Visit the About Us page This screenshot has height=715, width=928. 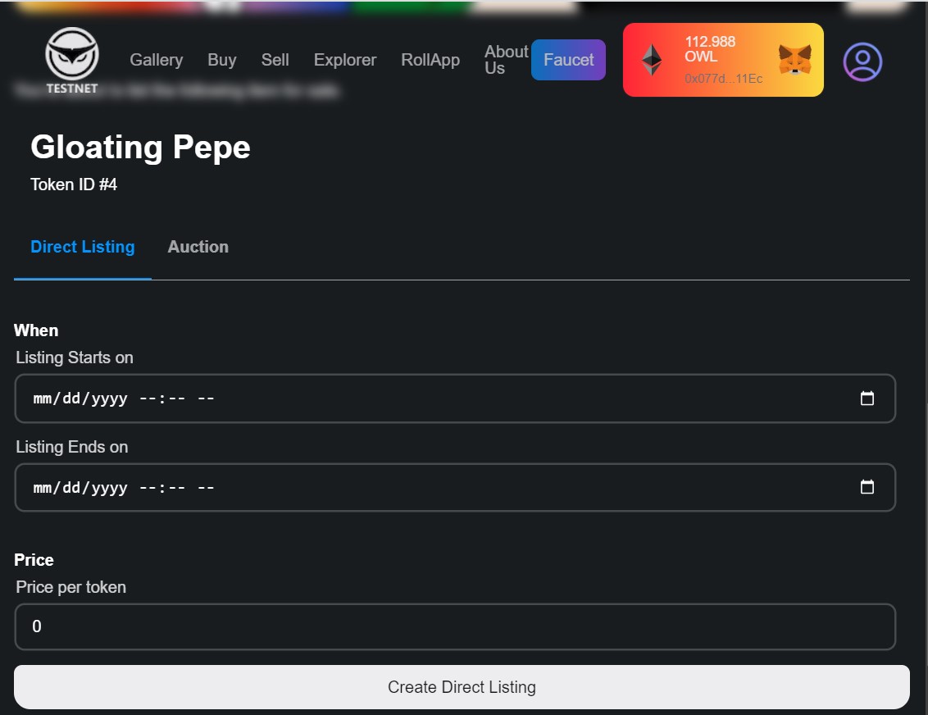[x=506, y=60]
